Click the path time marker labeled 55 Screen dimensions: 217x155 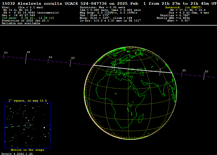[x=48, y=61]
